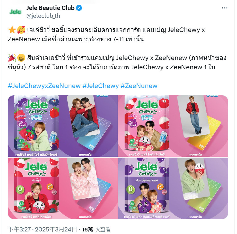The height and width of the screenshot is (234, 237).
Task: Click the green hoodie photo card
Action: pos(194,179)
